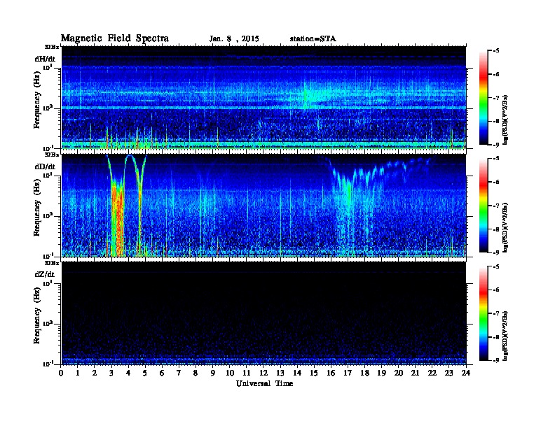Select the dZ/dt panel label
The image size is (555, 428).
[45, 274]
